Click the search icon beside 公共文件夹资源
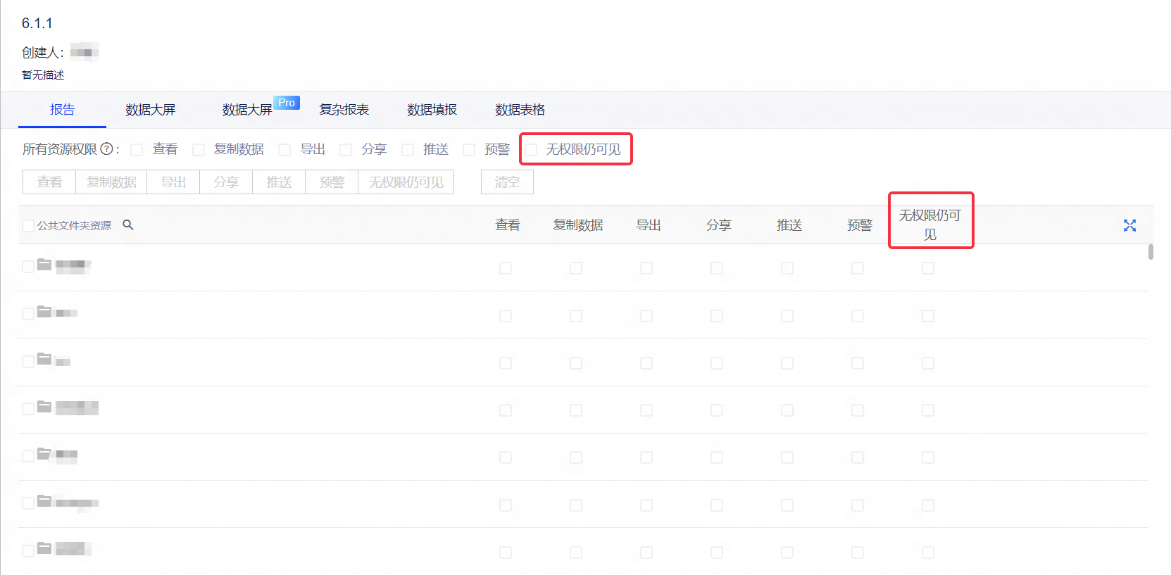Viewport: 1171px width, 575px height. coord(128,225)
